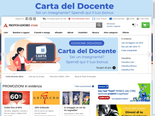The width and height of the screenshot is (155, 116).
Task: Click the Carte Cultura bracket icon
Action: 94,19
